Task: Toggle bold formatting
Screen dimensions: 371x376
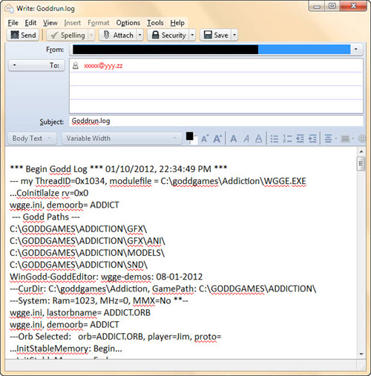Action: coord(233,139)
